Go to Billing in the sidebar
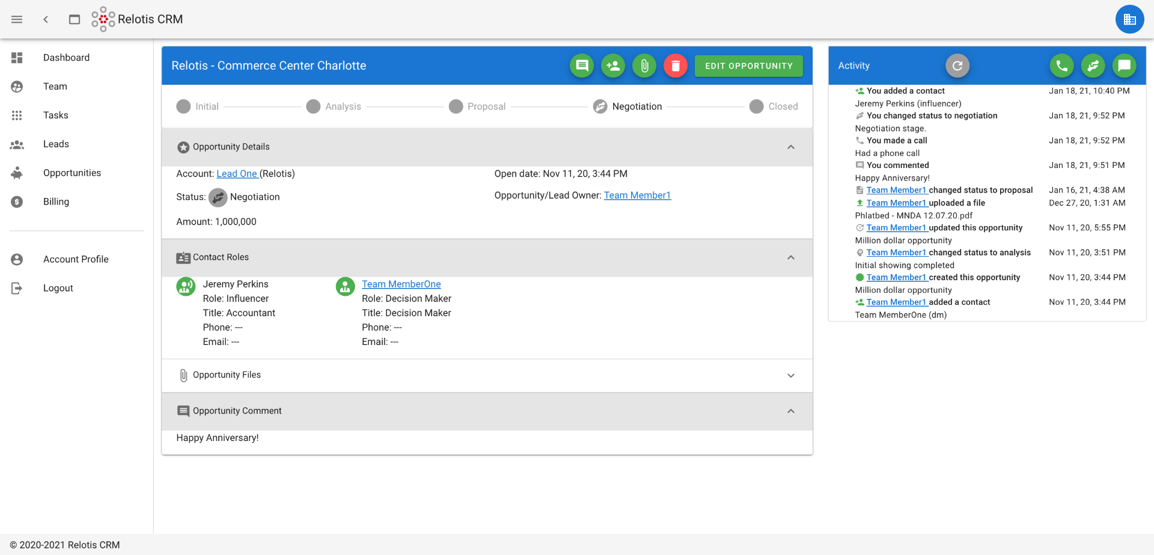Viewport: 1154px width, 555px height. coord(56,202)
